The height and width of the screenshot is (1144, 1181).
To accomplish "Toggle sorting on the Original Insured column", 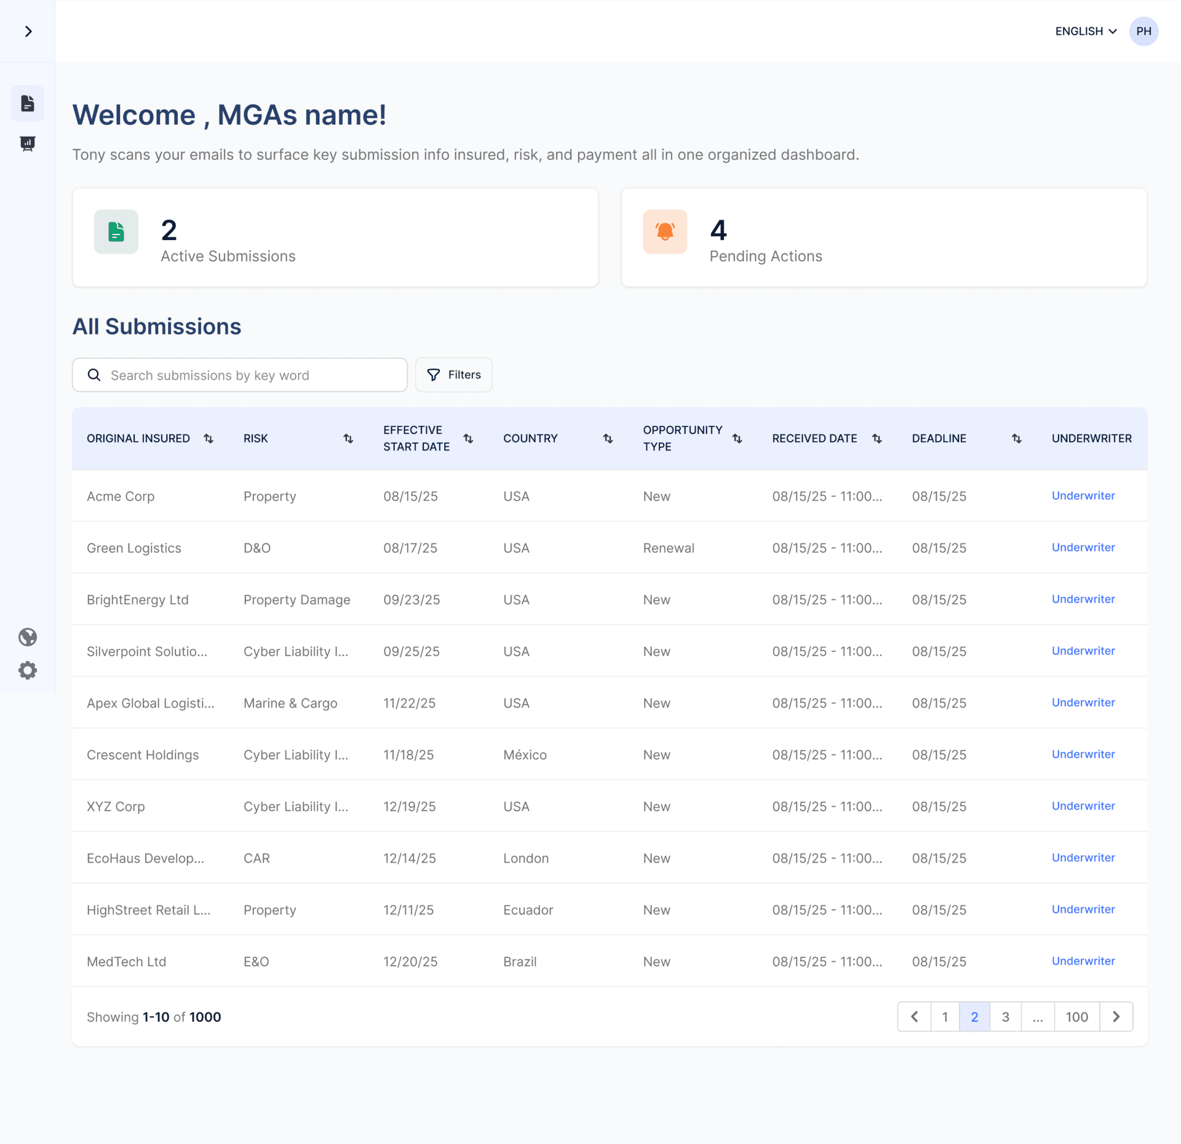I will [208, 438].
